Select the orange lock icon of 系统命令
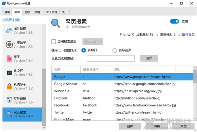197x132 pixels. point(9,86)
